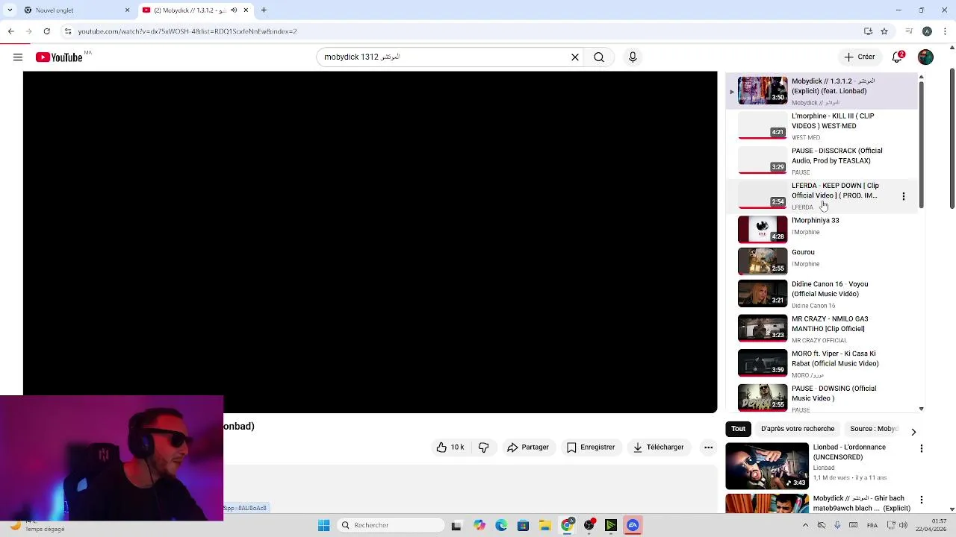Click the Chrome address bar URL
Screen dimensions: 956x537
click(x=187, y=31)
